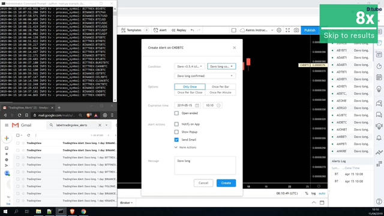Open the private chat sidebar icon

click(379, 115)
